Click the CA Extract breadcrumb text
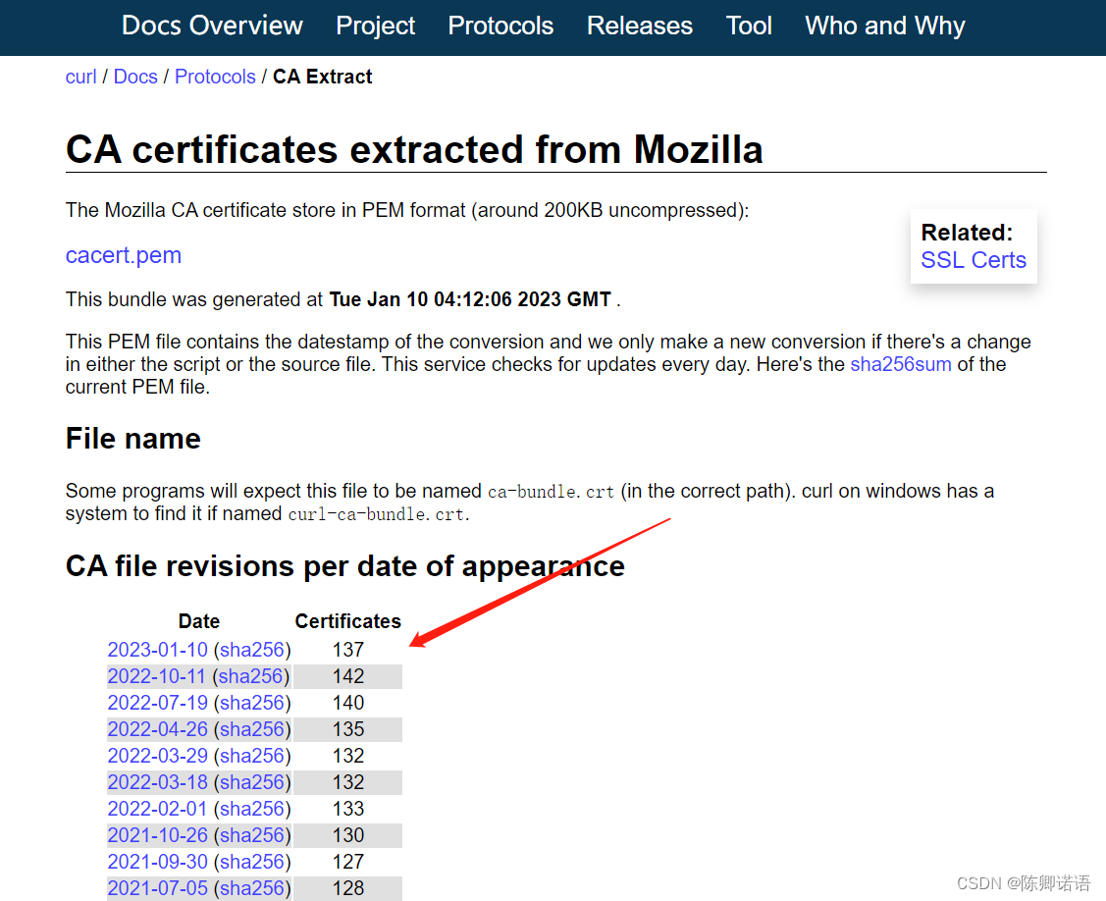The width and height of the screenshot is (1106, 901). click(x=322, y=77)
